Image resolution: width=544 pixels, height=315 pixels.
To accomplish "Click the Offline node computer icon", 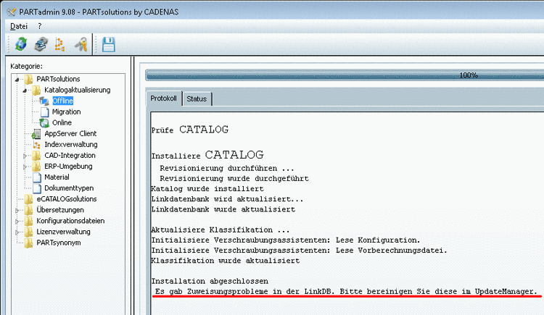I will click(44, 101).
